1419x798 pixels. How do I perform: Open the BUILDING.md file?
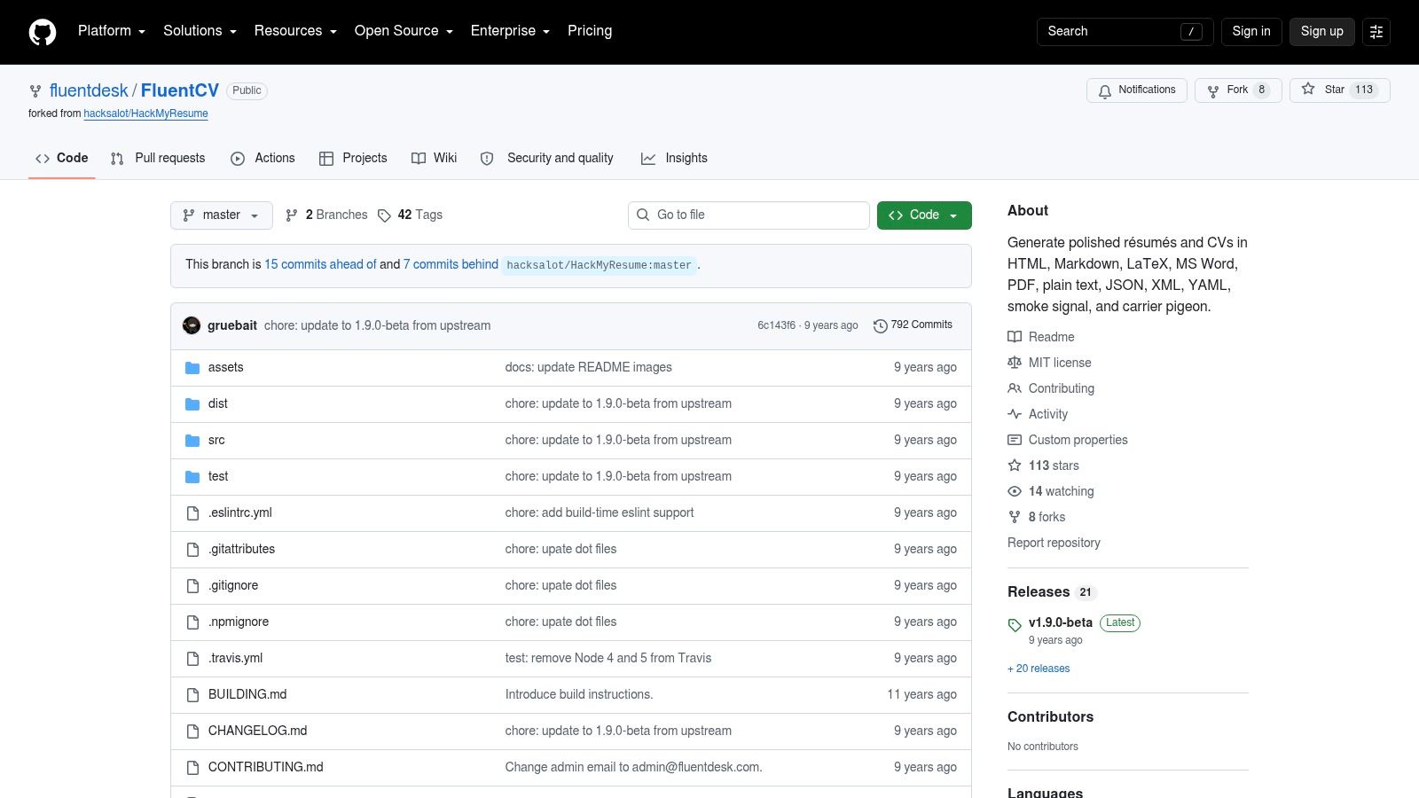click(x=247, y=694)
